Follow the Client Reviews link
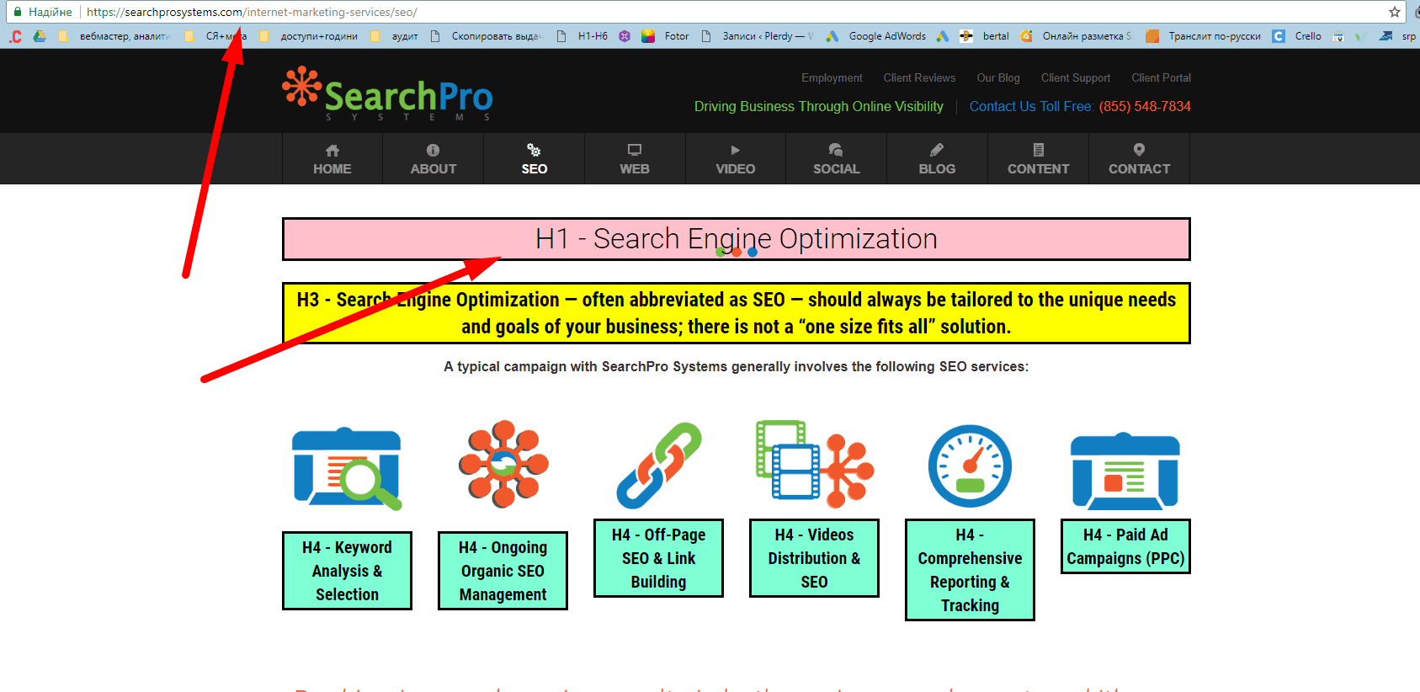Viewport: 1420px width, 692px height. [919, 77]
